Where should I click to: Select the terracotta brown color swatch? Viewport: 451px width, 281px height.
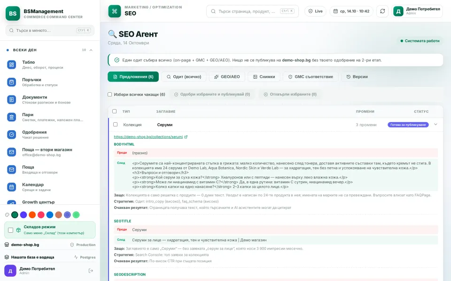point(59,215)
